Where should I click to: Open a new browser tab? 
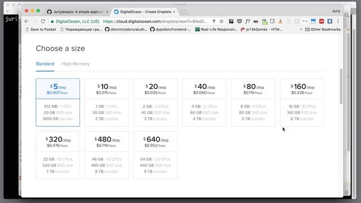tap(184, 12)
